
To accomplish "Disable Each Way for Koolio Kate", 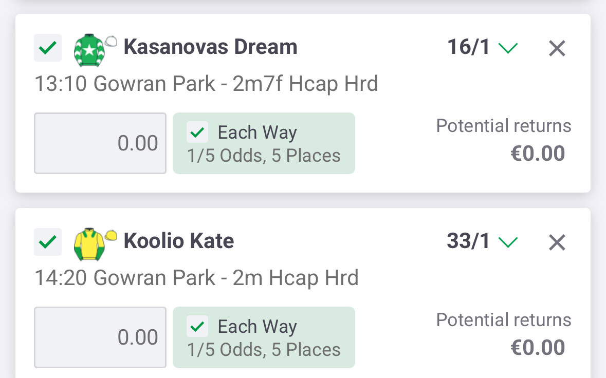I will tap(198, 327).
